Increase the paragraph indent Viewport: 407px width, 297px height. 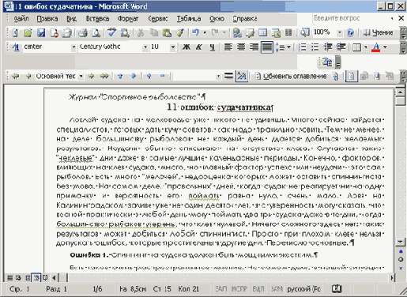341,47
